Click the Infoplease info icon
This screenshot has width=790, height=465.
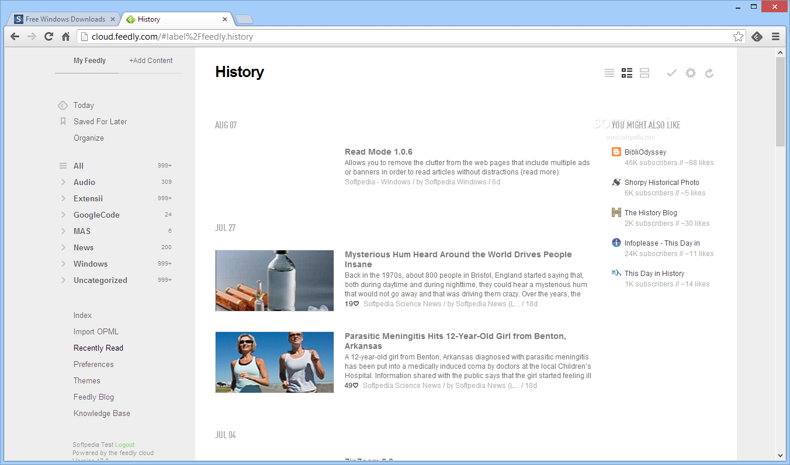pos(616,243)
